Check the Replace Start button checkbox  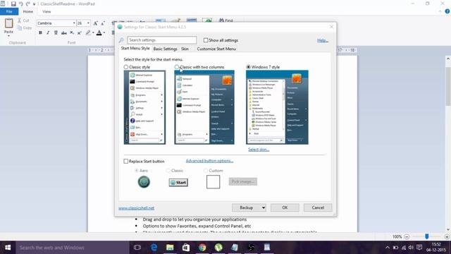(125, 162)
